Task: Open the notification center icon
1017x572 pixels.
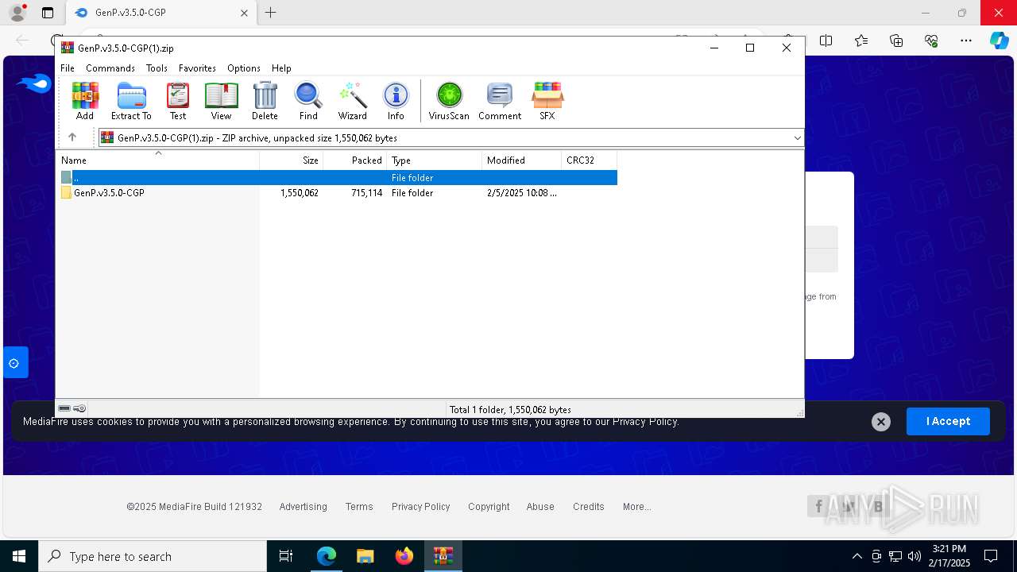Action: (x=991, y=556)
